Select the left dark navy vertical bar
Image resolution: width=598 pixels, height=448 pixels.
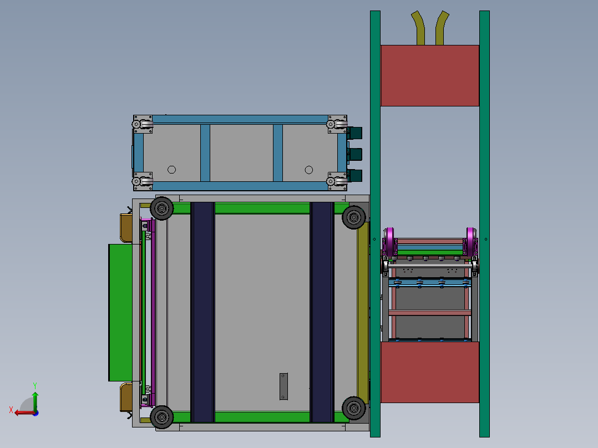202,312
